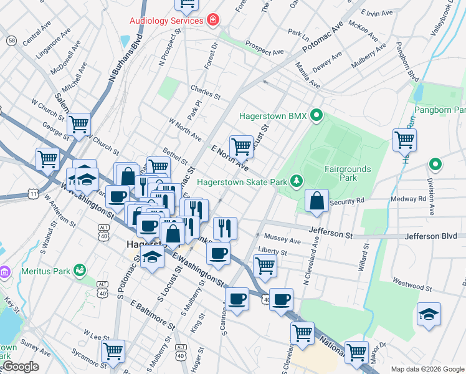This screenshot has height=374, width=466.
Task: Click green pin marker above Division Ave
Action: click(435, 165)
